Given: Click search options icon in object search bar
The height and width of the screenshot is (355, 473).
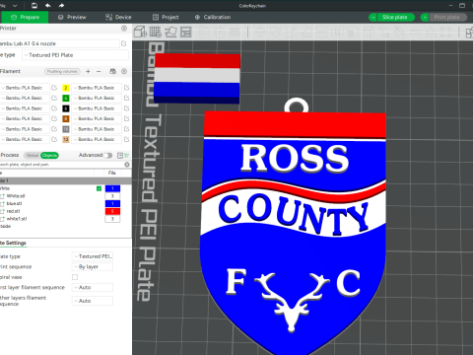Looking at the screenshot, I should click(127, 165).
